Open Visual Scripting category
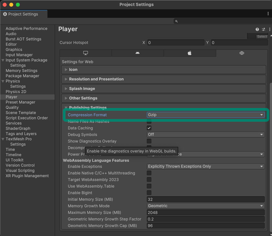Viewport: 272px width, 236px height. point(20,171)
